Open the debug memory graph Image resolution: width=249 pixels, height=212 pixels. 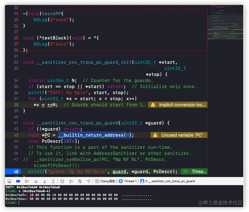[71, 181]
